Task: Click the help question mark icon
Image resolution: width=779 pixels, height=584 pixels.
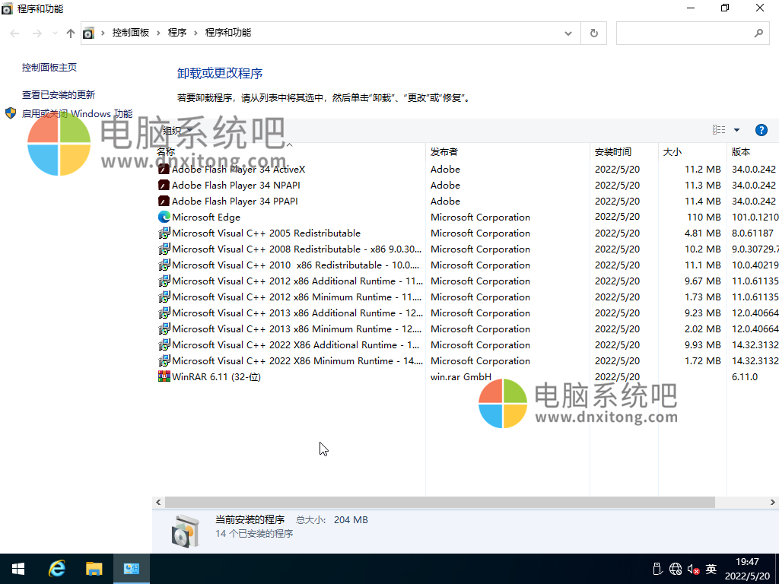Action: pyautogui.click(x=761, y=130)
